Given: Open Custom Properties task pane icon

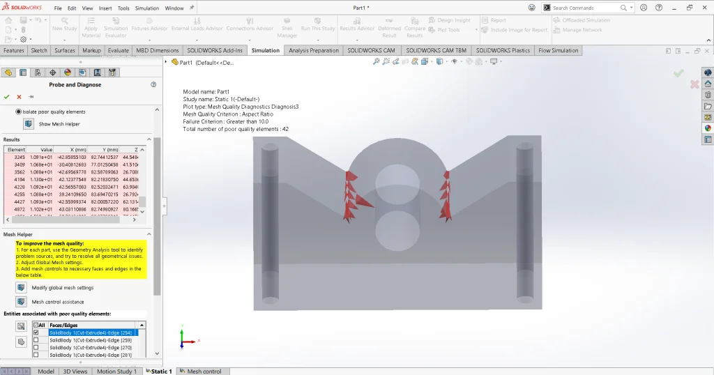Looking at the screenshot, I should (x=708, y=139).
